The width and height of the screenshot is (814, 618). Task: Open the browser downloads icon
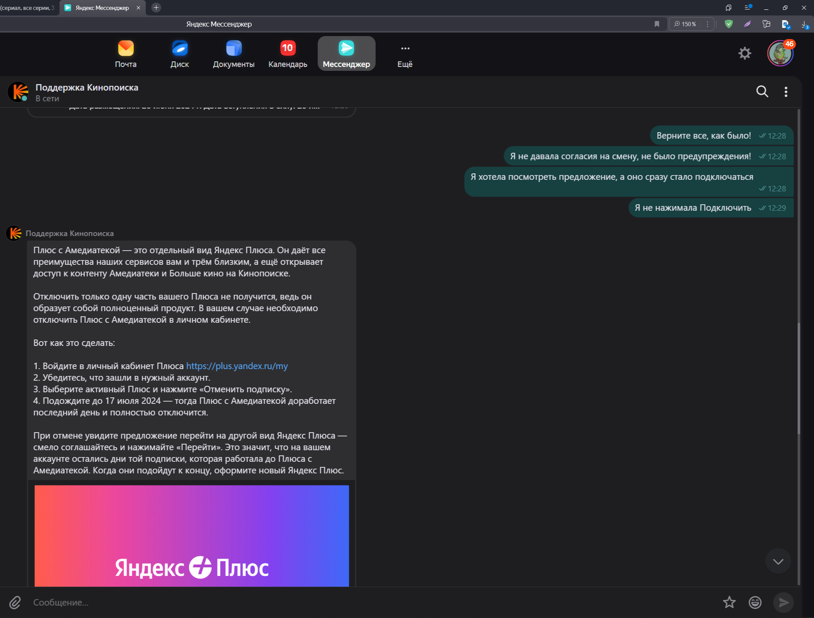click(805, 24)
